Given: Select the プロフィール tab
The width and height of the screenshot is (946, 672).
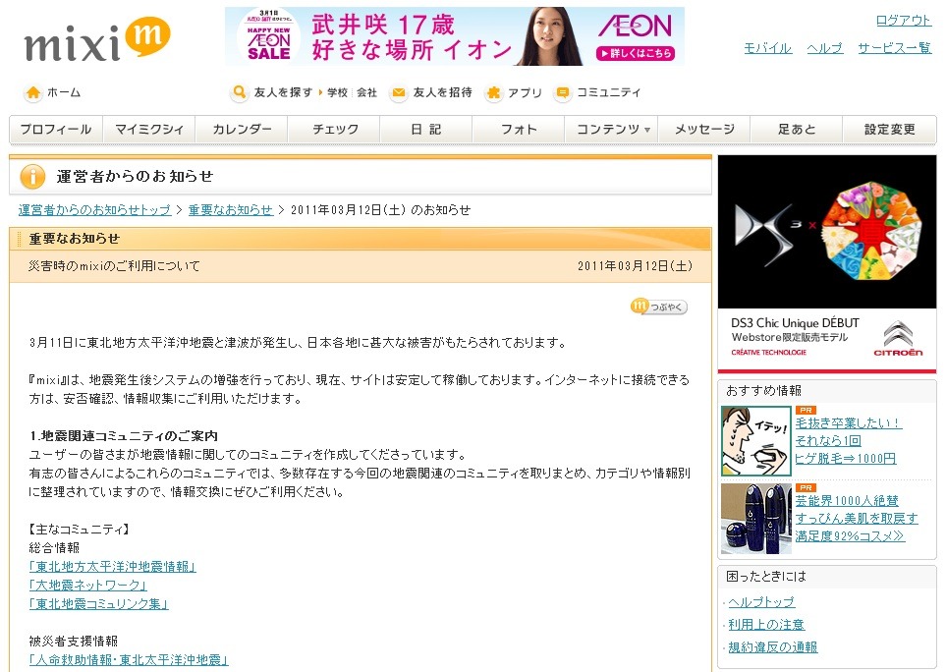Looking at the screenshot, I should (56, 129).
